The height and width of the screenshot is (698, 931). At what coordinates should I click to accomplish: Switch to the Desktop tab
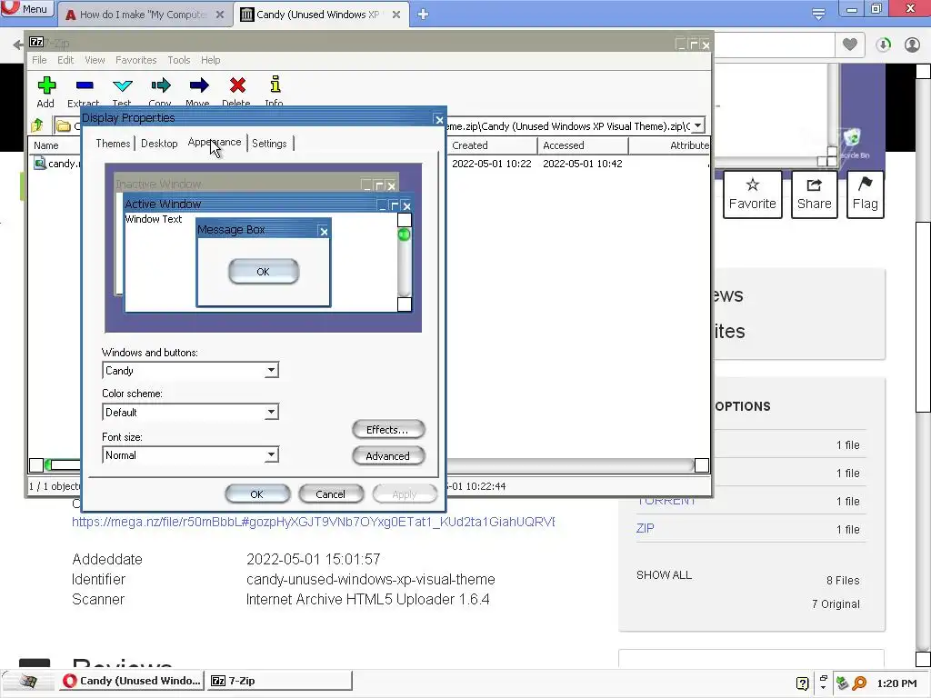(x=159, y=143)
